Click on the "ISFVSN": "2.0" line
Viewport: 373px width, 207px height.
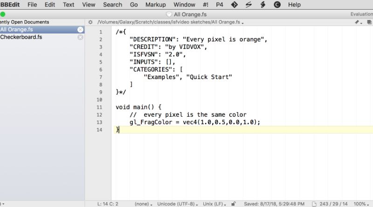(x=158, y=54)
